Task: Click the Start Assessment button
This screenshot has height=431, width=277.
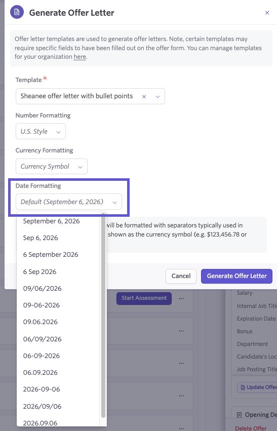Action: 144,298
